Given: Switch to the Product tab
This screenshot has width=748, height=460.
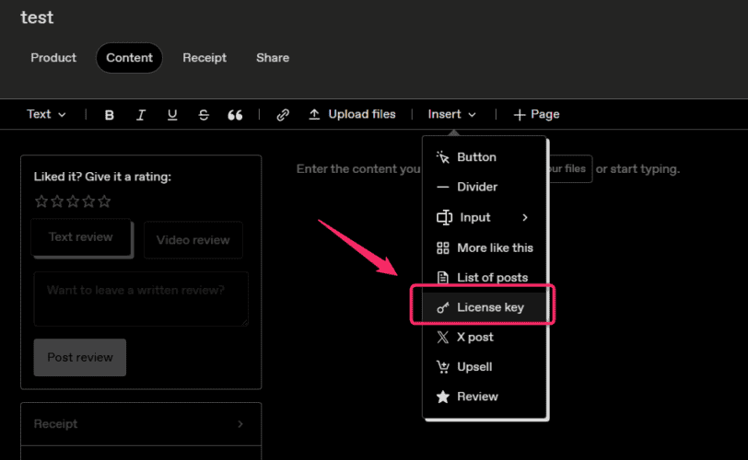Looking at the screenshot, I should (x=53, y=57).
